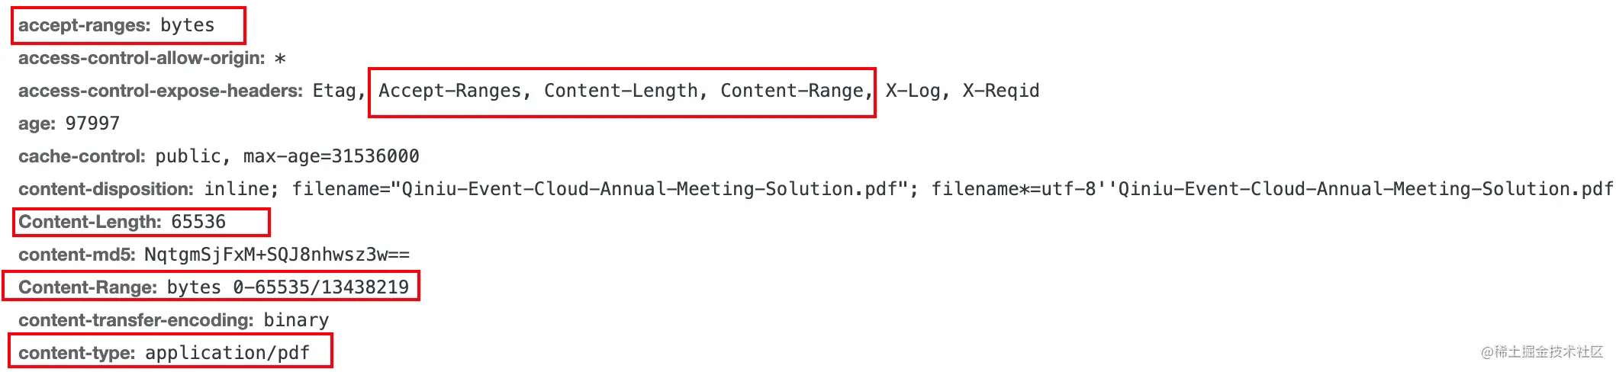Screen dimensions: 1616x372
Task: Click the Etag value in expose headers
Action: (335, 91)
